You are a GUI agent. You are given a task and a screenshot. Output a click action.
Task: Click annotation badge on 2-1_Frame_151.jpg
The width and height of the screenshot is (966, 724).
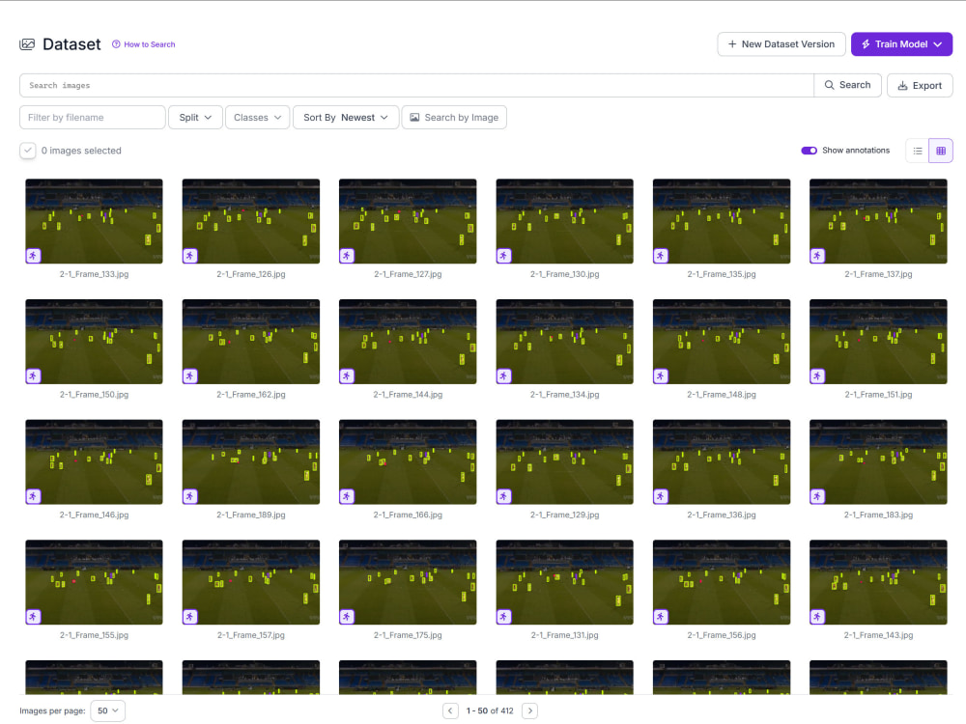817,376
